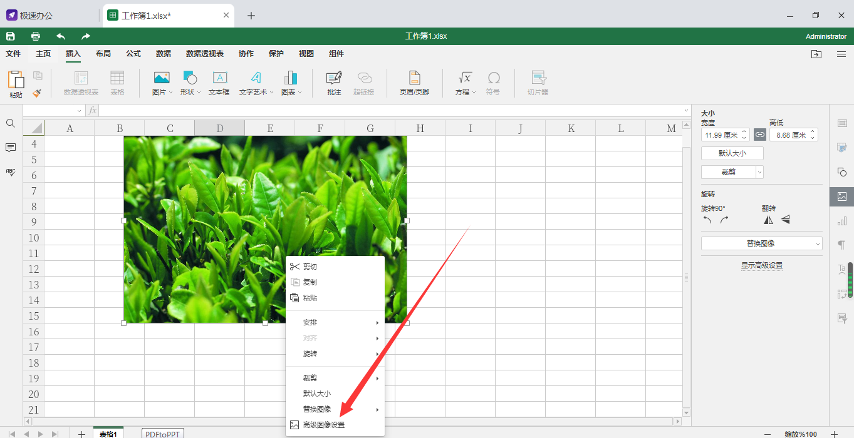Switch to the 布局 ribbon tab
This screenshot has width=854, height=438.
click(x=103, y=54)
